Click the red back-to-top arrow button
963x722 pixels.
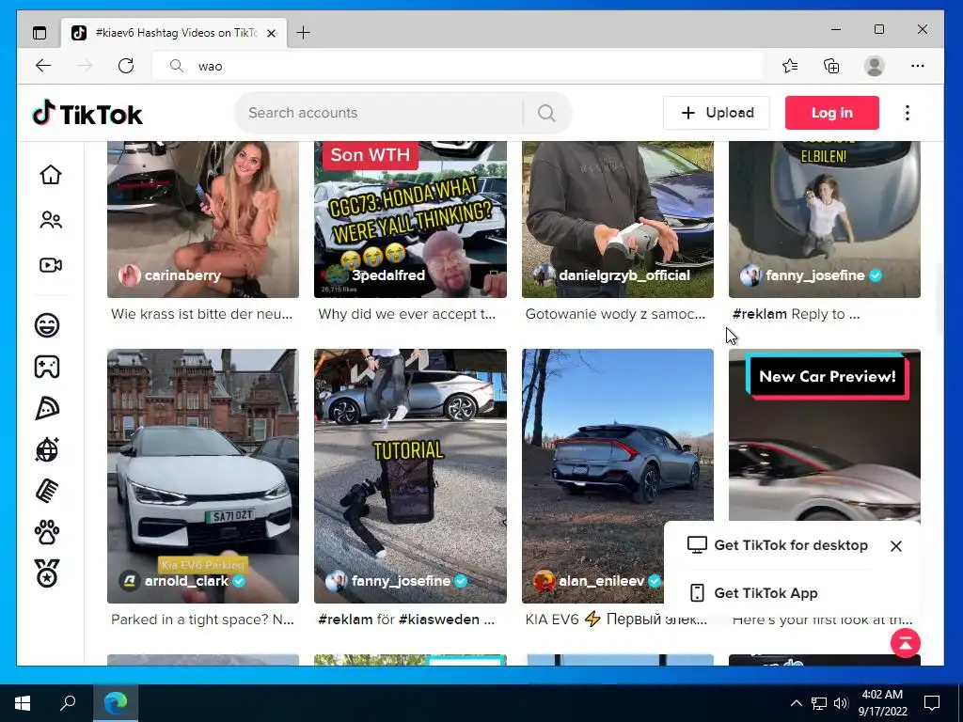point(906,643)
